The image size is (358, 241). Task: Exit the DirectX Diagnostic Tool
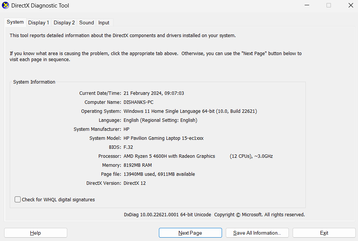click(323, 232)
